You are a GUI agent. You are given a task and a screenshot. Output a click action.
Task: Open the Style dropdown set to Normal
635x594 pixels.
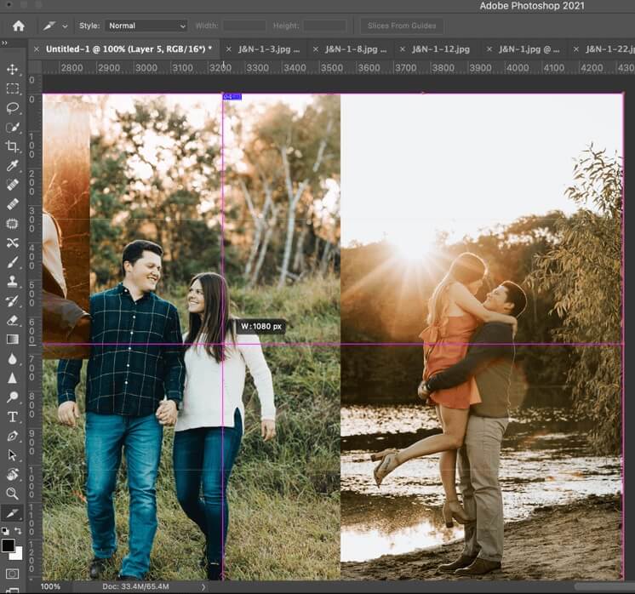(x=146, y=26)
